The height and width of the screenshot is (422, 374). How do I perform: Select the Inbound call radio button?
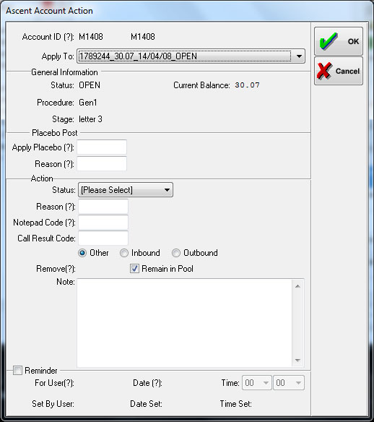124,253
